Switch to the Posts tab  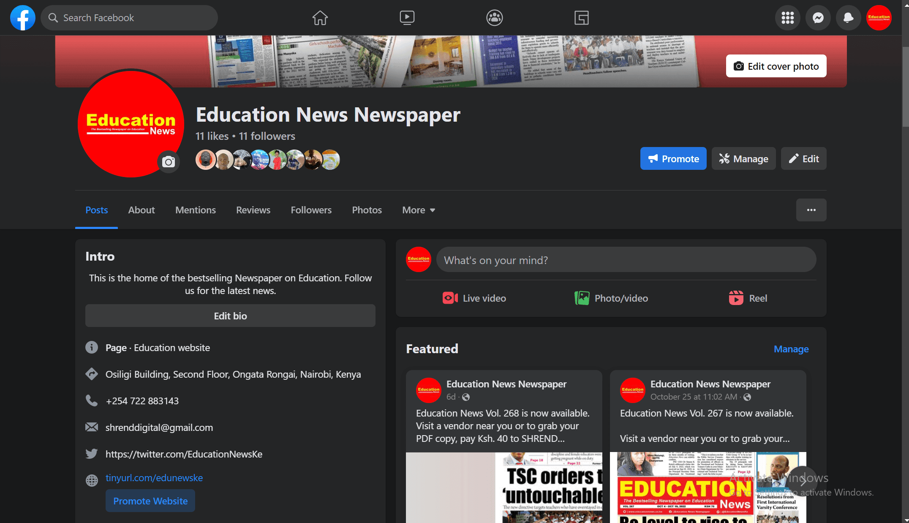coord(97,210)
